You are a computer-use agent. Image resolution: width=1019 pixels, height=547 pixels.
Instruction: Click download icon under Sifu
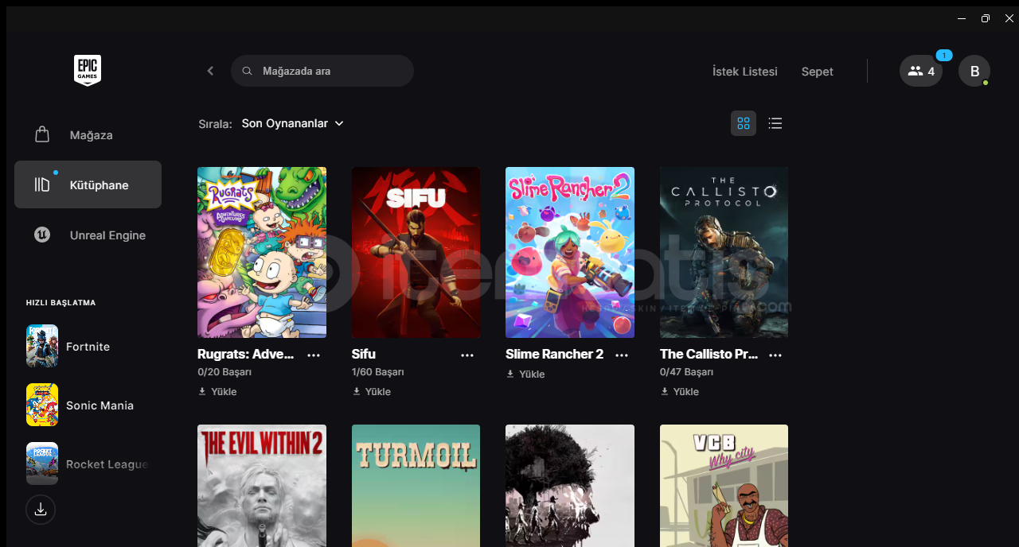pos(357,391)
